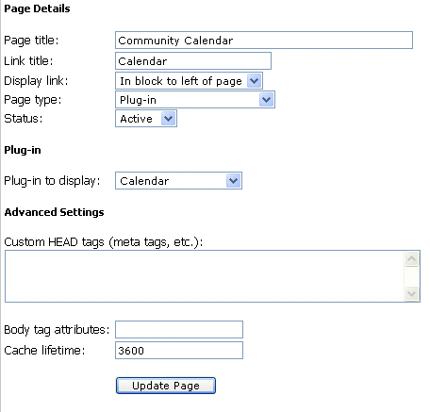The width and height of the screenshot is (430, 412).
Task: Click the textarea scroll down arrow
Action: [412, 293]
